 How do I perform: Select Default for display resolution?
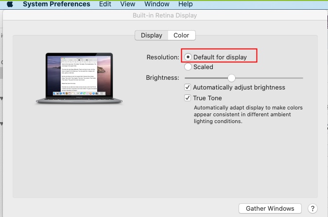[188, 57]
